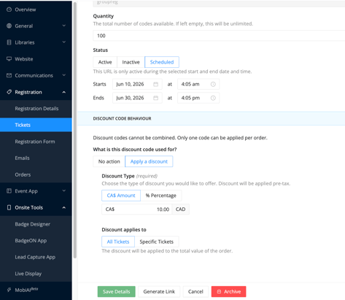This screenshot has height=300, width=345.
Task: Select % Percentage discount type
Action: 160,196
